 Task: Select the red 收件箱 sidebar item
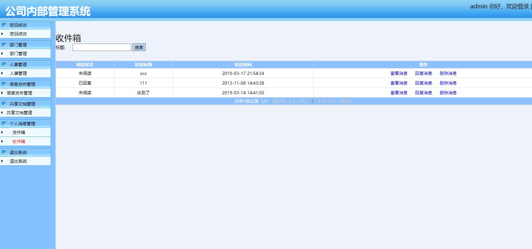coord(19,141)
